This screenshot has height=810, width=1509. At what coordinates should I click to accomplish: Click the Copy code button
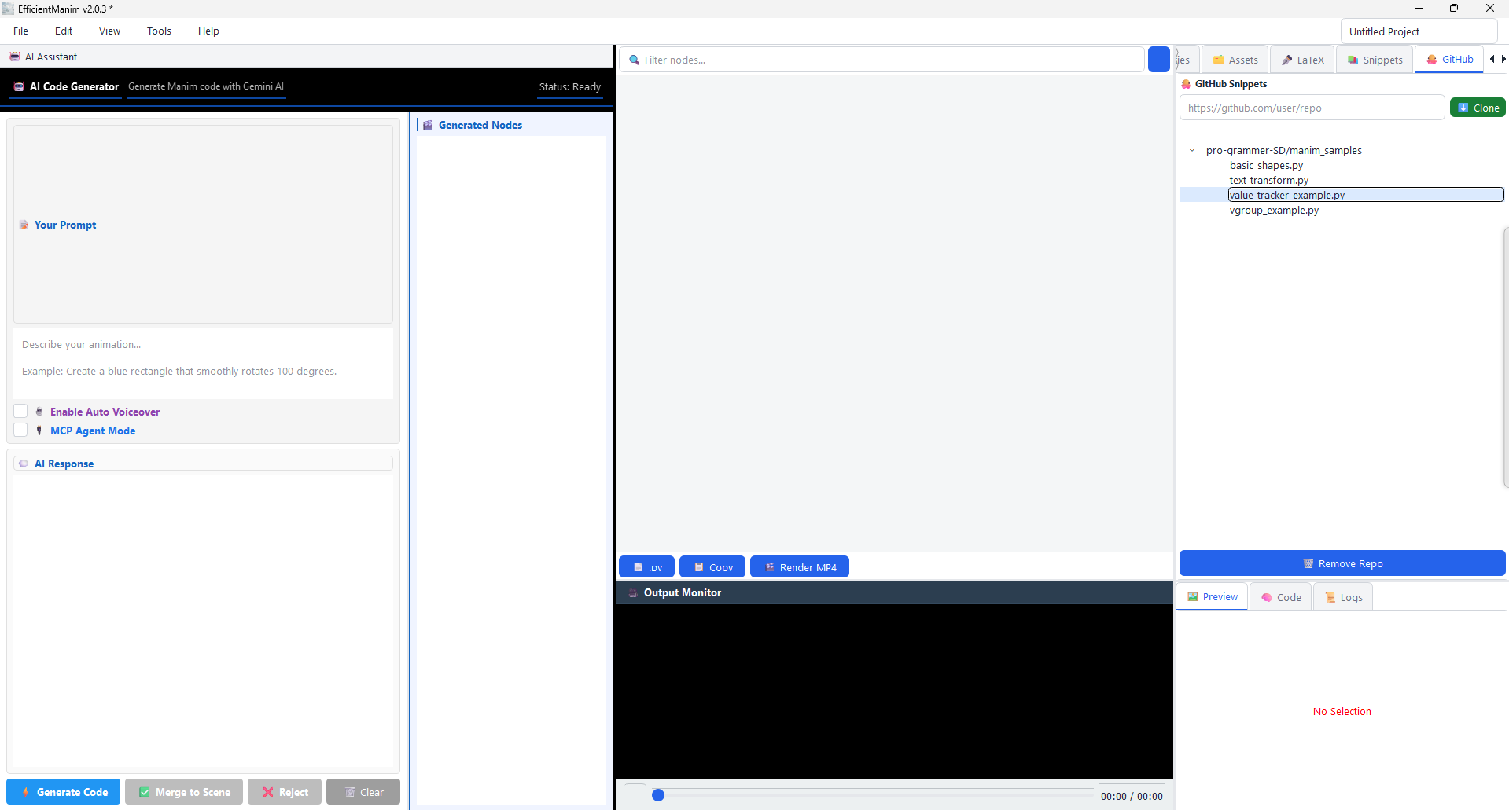point(712,566)
